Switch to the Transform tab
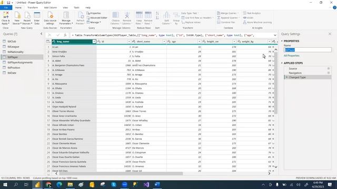 click(33, 7)
